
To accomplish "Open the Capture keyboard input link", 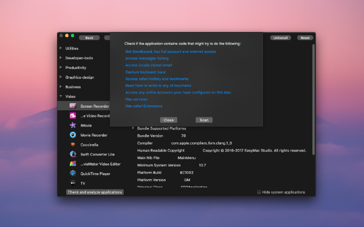I will 146,72.
